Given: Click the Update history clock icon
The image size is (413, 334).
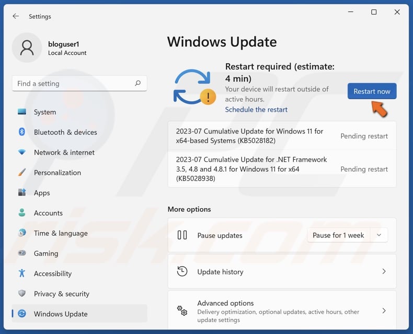Looking at the screenshot, I should (182, 271).
